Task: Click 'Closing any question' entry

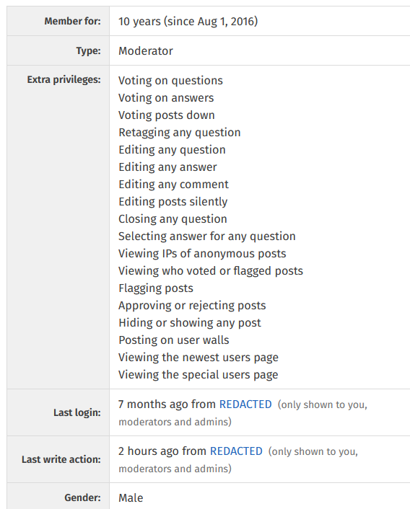Action: pos(173,219)
